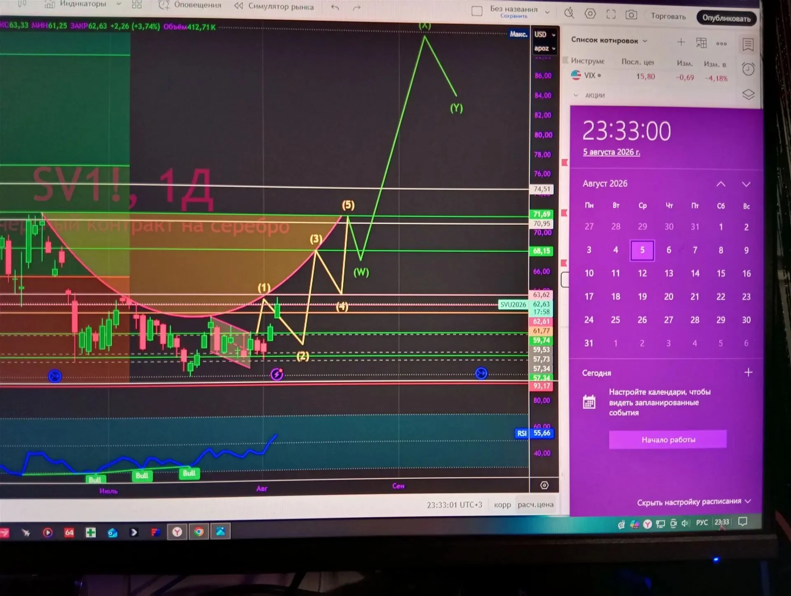Open Alerts (Оповещения)
Viewport: 791px width, 596px height.
(190, 5)
